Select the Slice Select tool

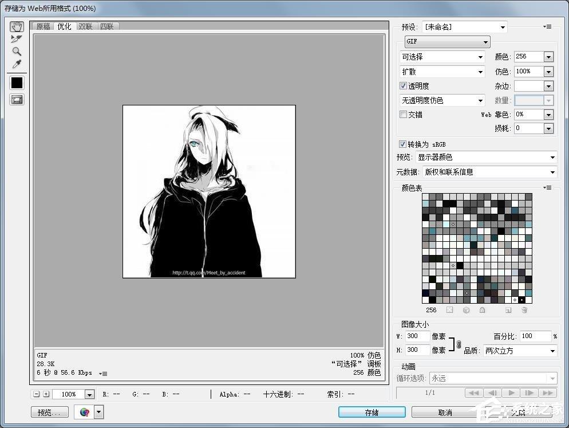tap(17, 39)
